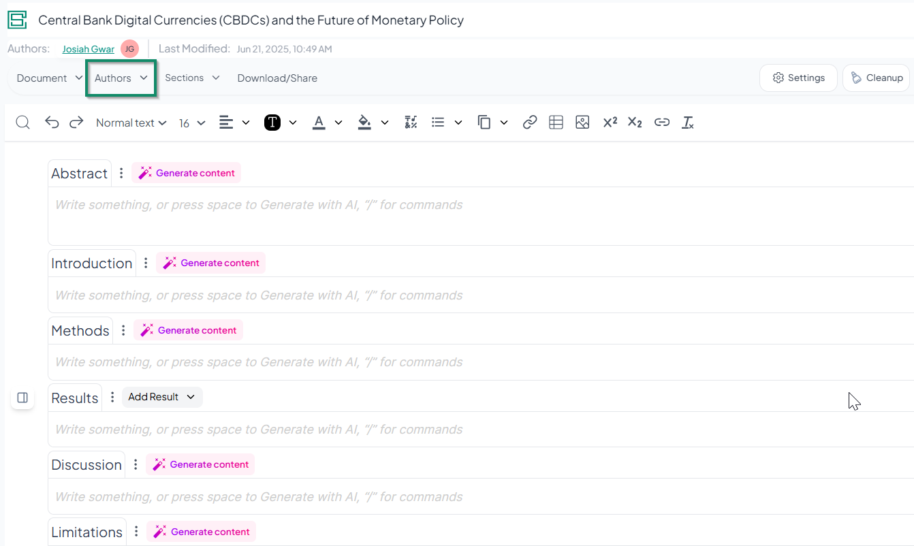Click the search magnifier icon in toolbar
This screenshot has height=546, width=914.
coord(22,123)
